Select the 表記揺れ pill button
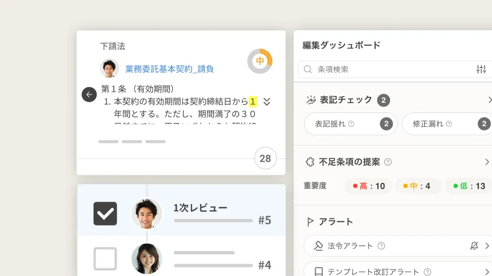The width and height of the screenshot is (492, 276). coord(351,124)
